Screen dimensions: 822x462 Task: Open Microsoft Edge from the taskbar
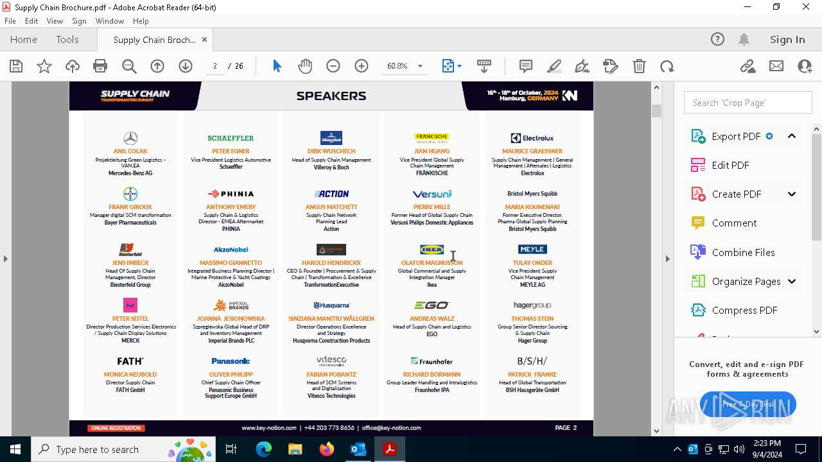[264, 449]
